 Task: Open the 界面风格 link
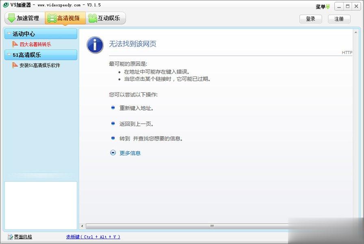coord(23,237)
